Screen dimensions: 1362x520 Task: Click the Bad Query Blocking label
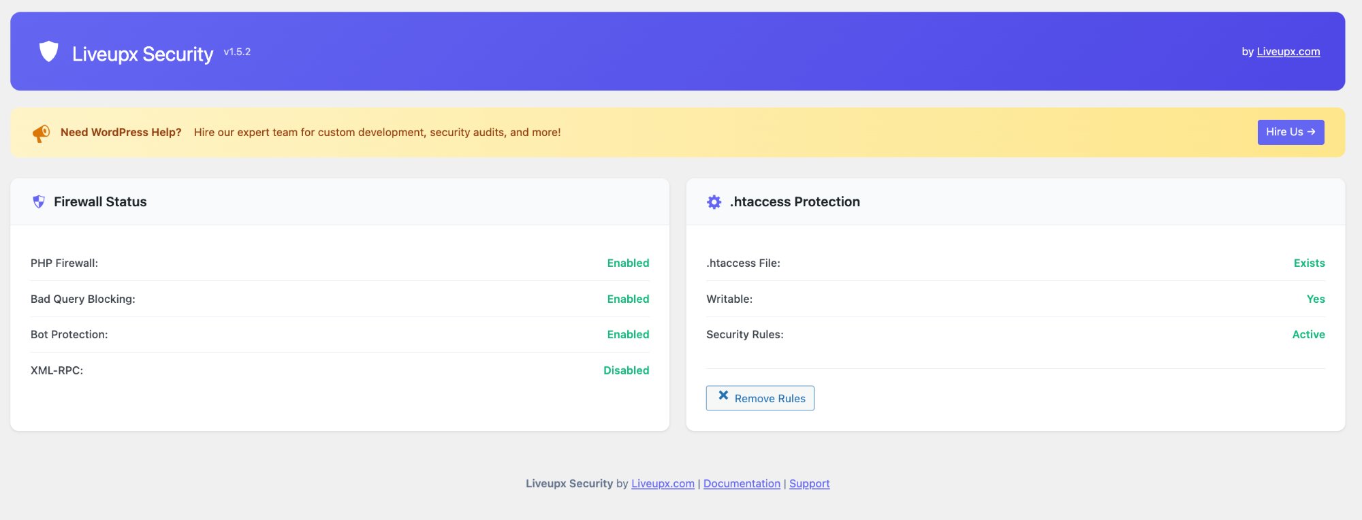click(x=83, y=299)
